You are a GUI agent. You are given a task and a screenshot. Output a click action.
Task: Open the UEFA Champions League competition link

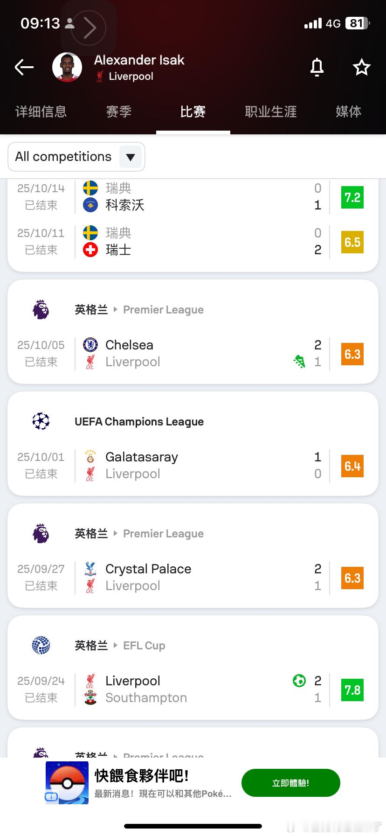click(x=139, y=422)
